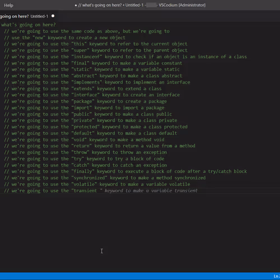Click the line "catch" keyword to catch an exception
This screenshot has width=280, height=280.
click(86, 165)
